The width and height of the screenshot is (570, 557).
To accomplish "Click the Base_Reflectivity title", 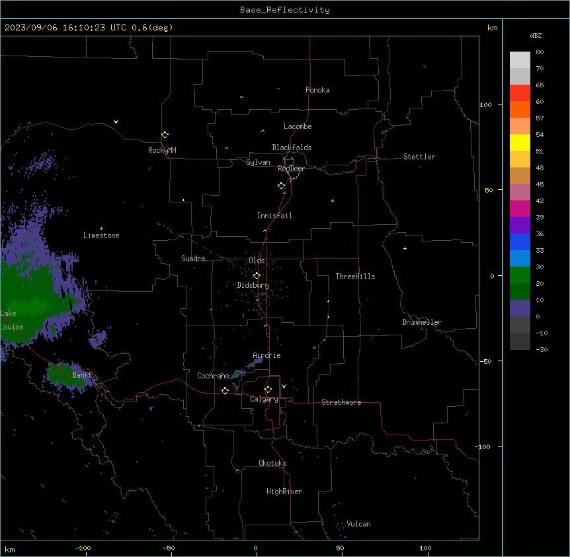I will pyautogui.click(x=285, y=10).
